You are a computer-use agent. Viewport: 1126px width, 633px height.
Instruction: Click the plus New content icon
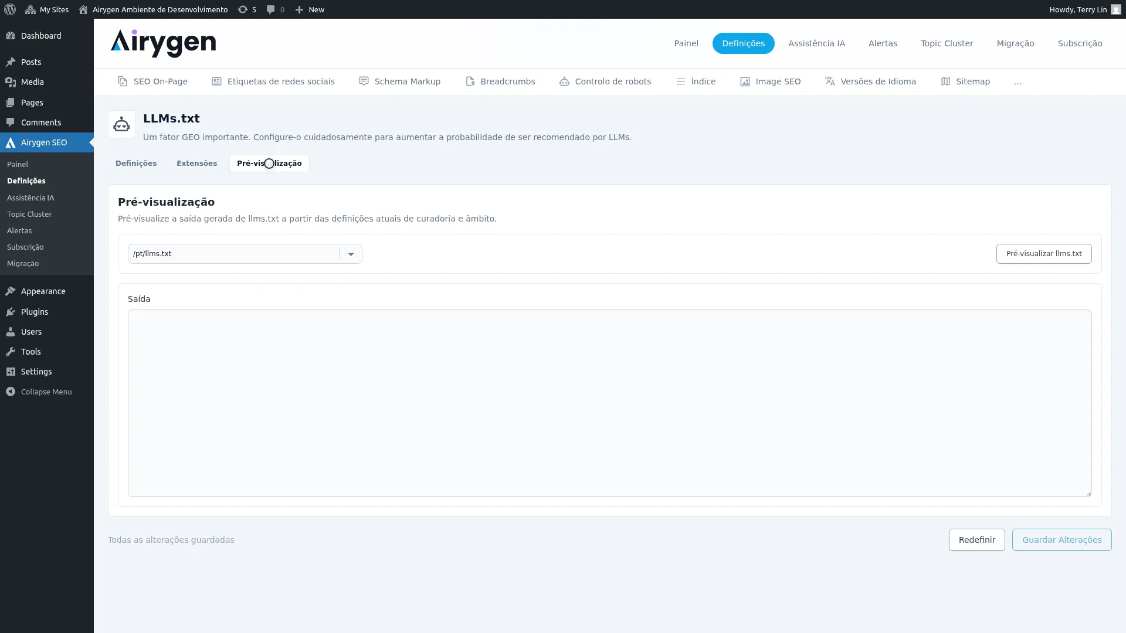coord(299,9)
